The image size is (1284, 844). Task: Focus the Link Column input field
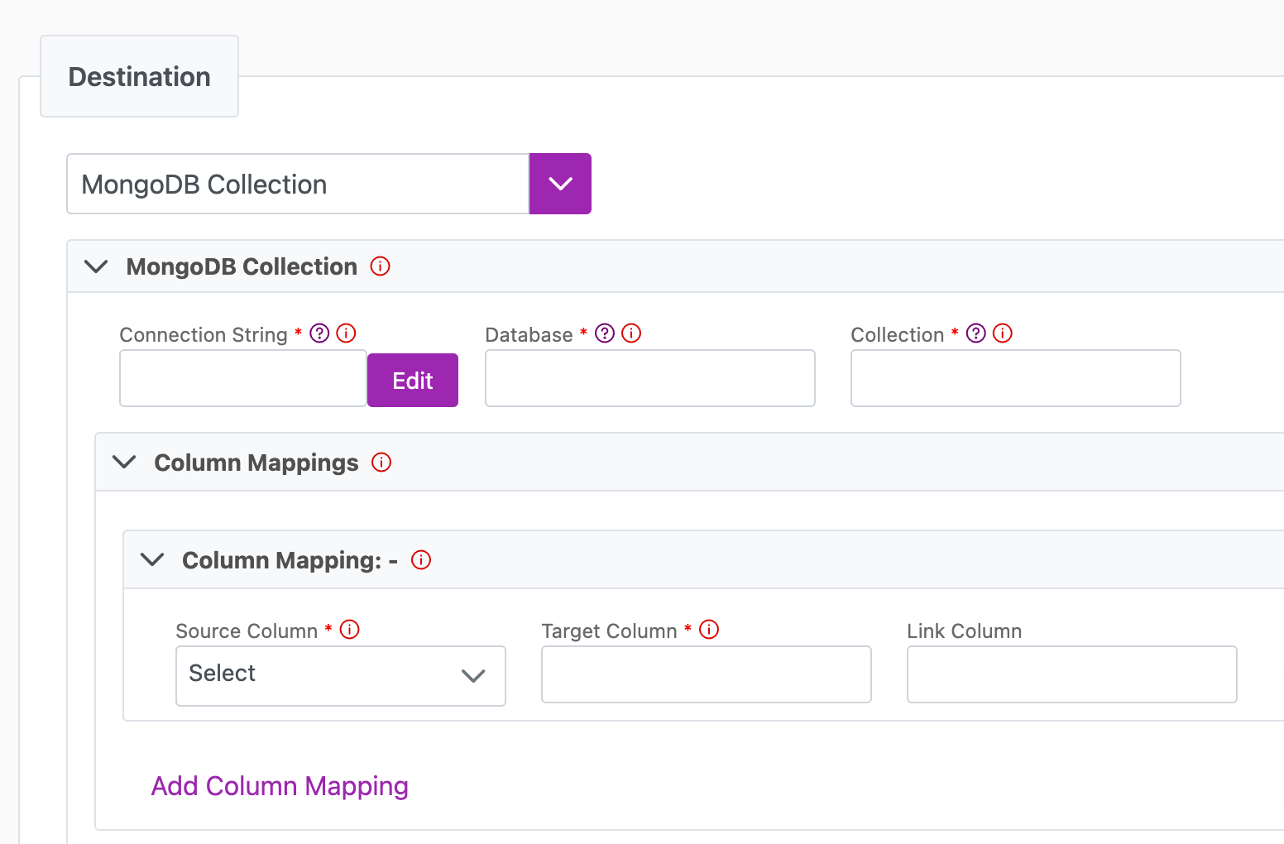tap(1072, 674)
